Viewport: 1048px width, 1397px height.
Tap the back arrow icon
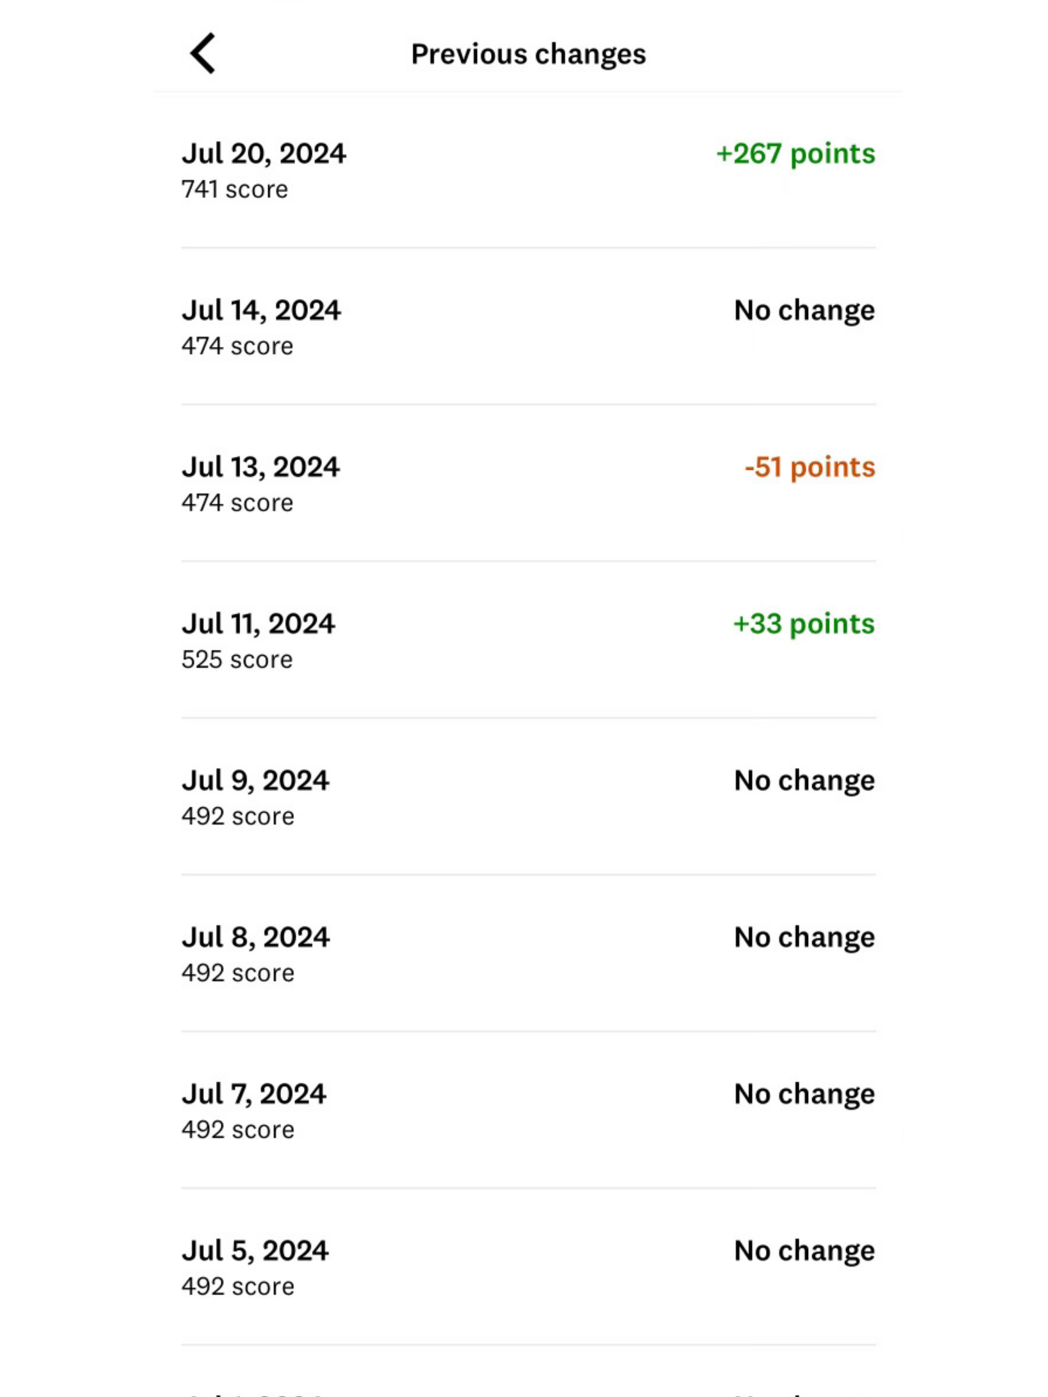(203, 54)
